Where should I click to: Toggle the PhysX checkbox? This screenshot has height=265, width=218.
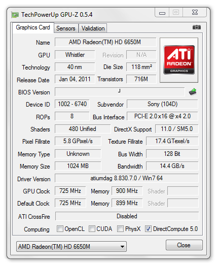pyautogui.click(x=120, y=228)
